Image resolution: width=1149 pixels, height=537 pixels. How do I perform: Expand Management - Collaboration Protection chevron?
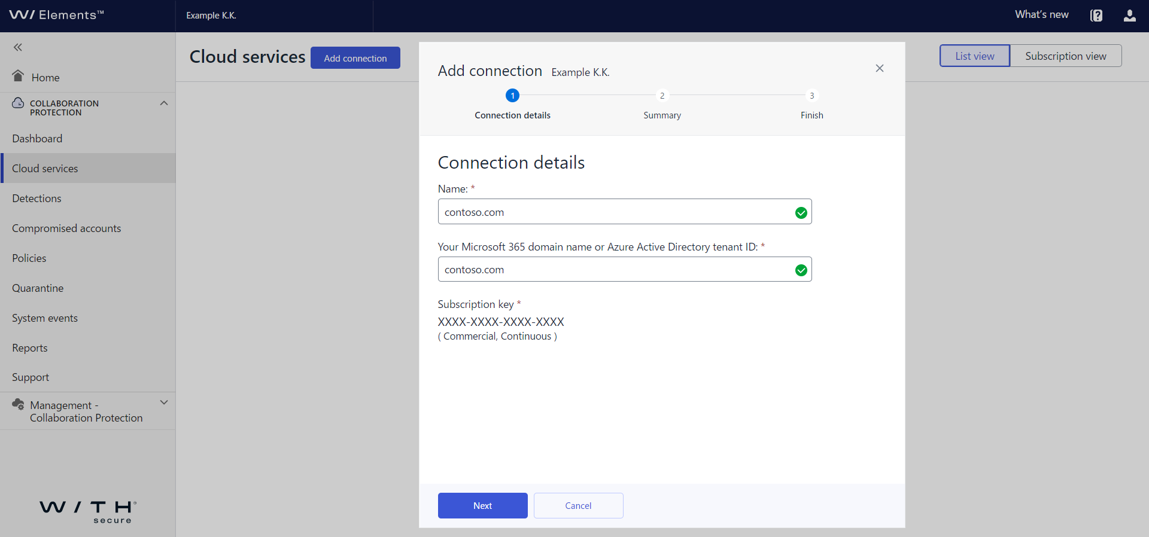coord(164,402)
